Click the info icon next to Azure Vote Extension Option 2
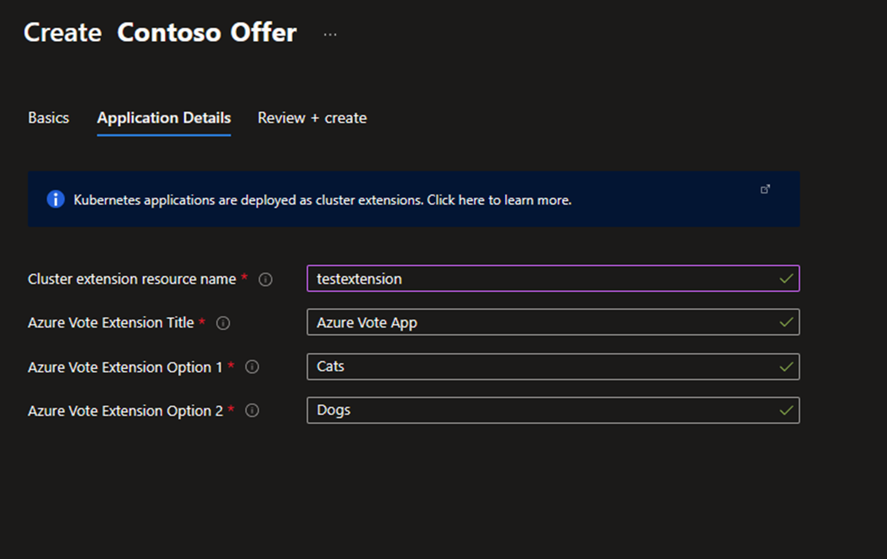The width and height of the screenshot is (887, 559). click(x=252, y=410)
